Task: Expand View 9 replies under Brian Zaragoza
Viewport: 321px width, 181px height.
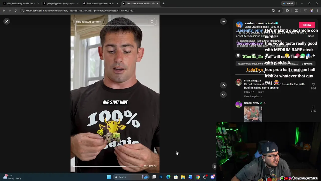Action: (x=253, y=97)
